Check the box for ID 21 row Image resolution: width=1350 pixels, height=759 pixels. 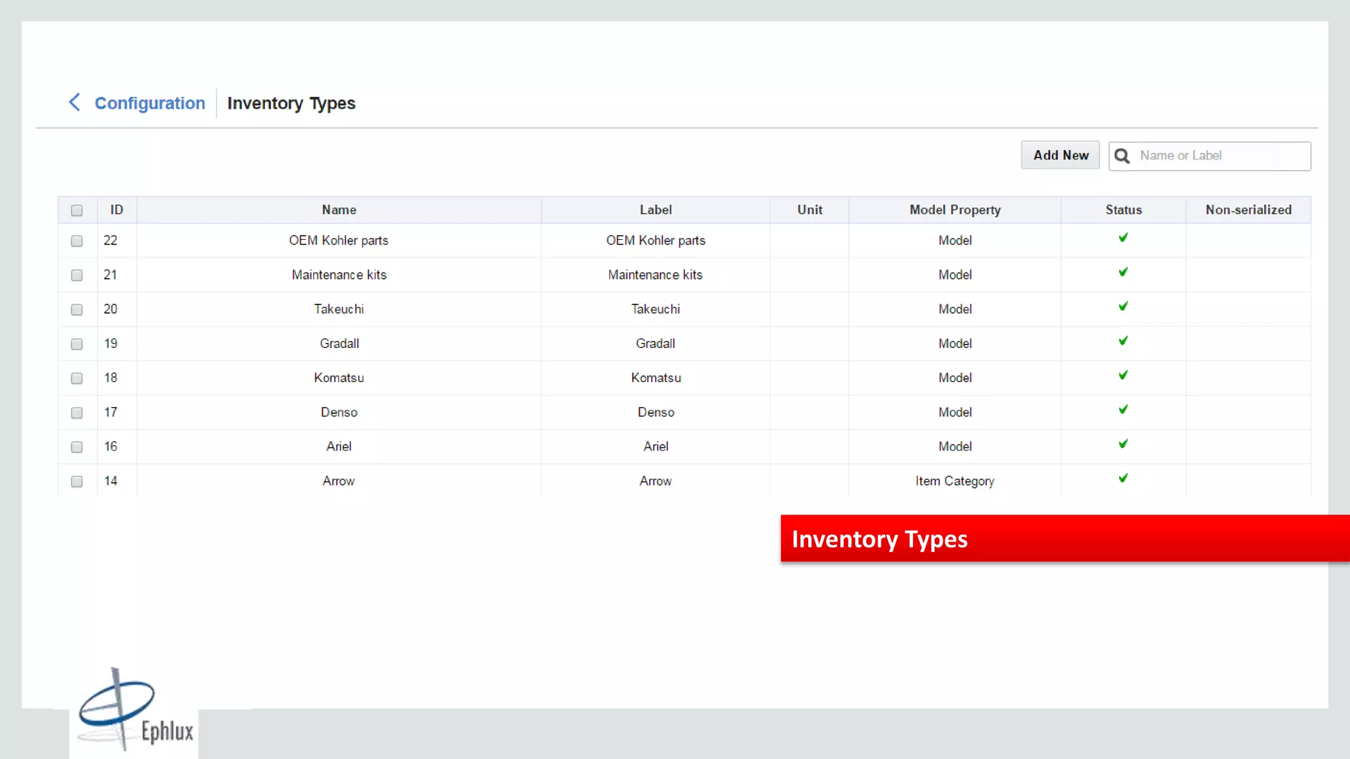pyautogui.click(x=76, y=275)
